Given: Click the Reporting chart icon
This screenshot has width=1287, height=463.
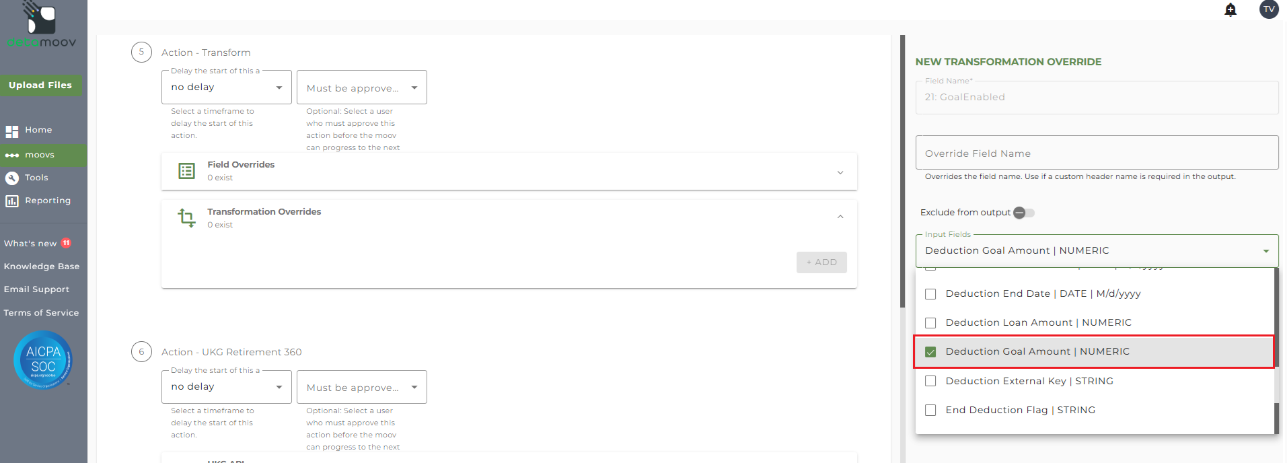Looking at the screenshot, I should point(12,201).
